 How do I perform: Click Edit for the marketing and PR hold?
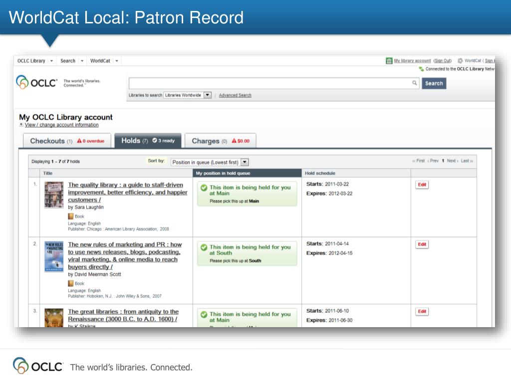pos(422,244)
